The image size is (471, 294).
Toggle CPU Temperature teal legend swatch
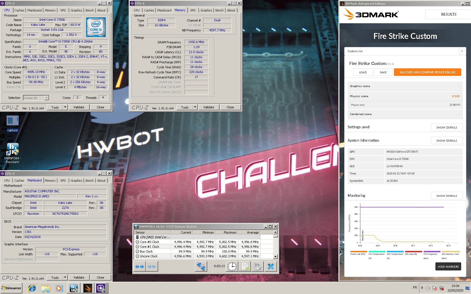377,251
